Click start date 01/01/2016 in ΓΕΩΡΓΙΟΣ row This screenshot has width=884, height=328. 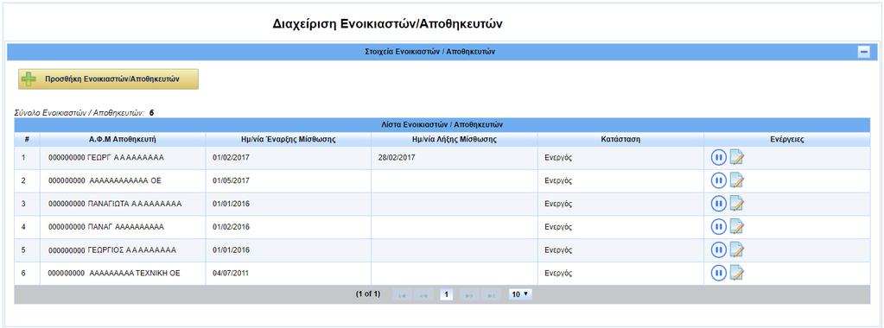231,250
